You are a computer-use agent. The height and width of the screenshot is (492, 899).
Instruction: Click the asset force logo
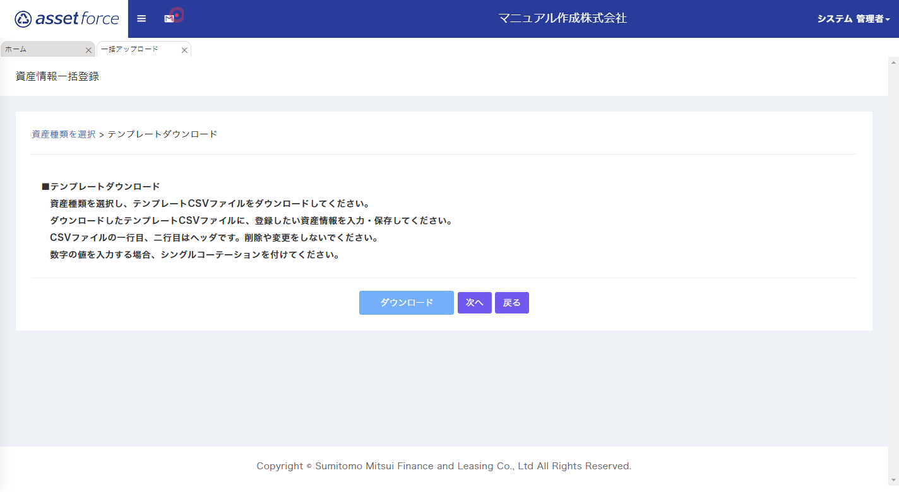point(67,19)
